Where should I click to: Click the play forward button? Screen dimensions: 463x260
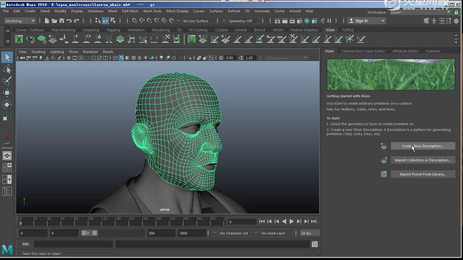(x=291, y=222)
